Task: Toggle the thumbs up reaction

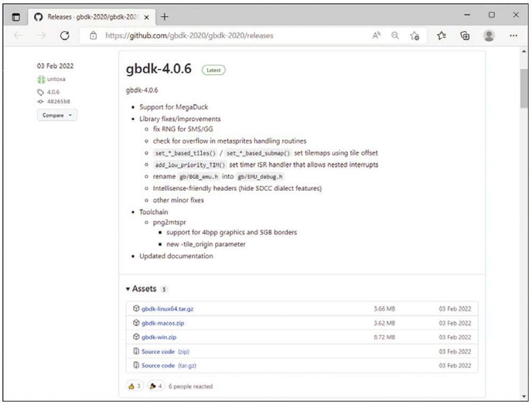Action: coord(134,387)
